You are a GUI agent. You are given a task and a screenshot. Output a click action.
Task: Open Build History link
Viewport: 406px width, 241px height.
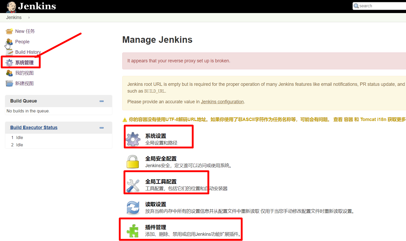(28, 52)
